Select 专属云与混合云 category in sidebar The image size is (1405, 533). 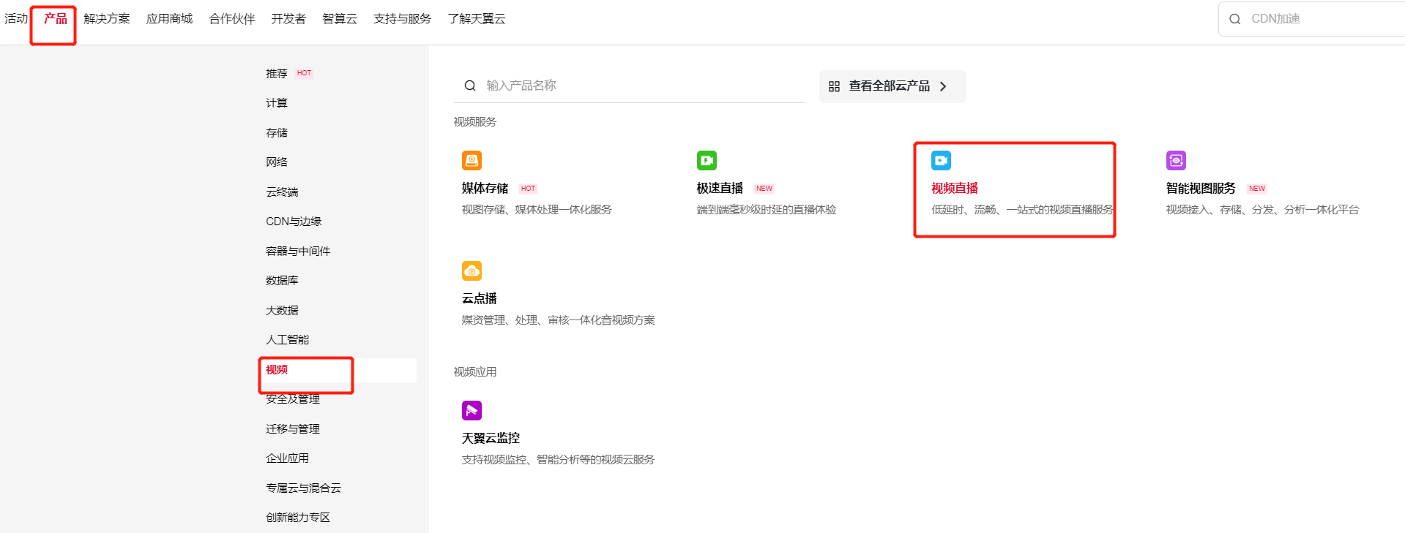pos(303,488)
